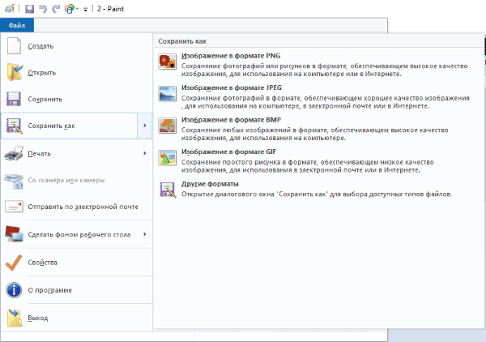Image resolution: width=486 pixels, height=342 pixels.
Task: Expand the Сохранить как submenu arrow
Action: (145, 126)
